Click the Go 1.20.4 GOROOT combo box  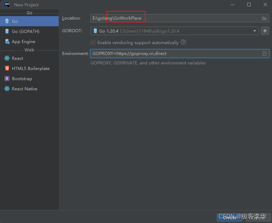pos(175,31)
